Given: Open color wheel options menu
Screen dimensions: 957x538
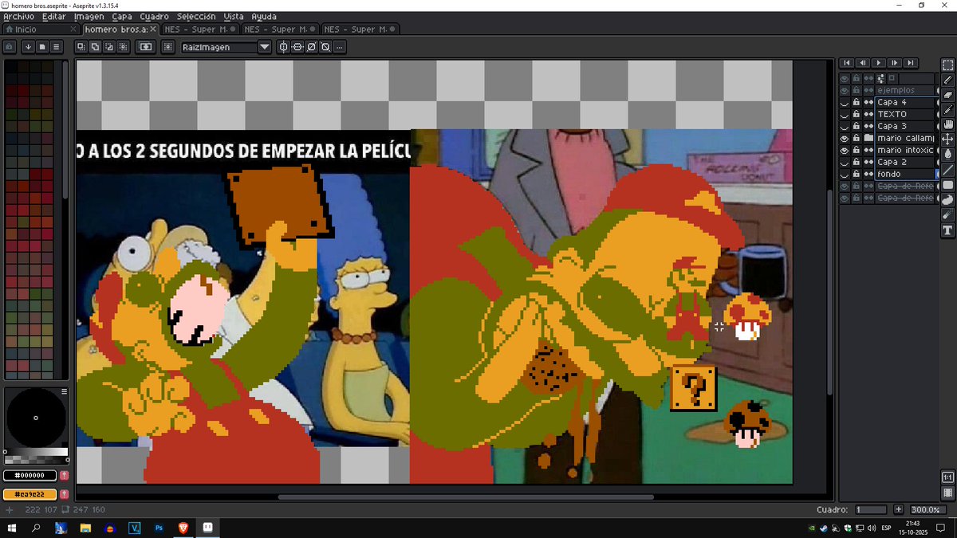Looking at the screenshot, I should click(x=65, y=391).
